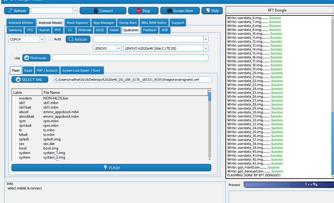Screen dimensions: 334x203
Task: Click file name sec.dat
Action: point(49,144)
